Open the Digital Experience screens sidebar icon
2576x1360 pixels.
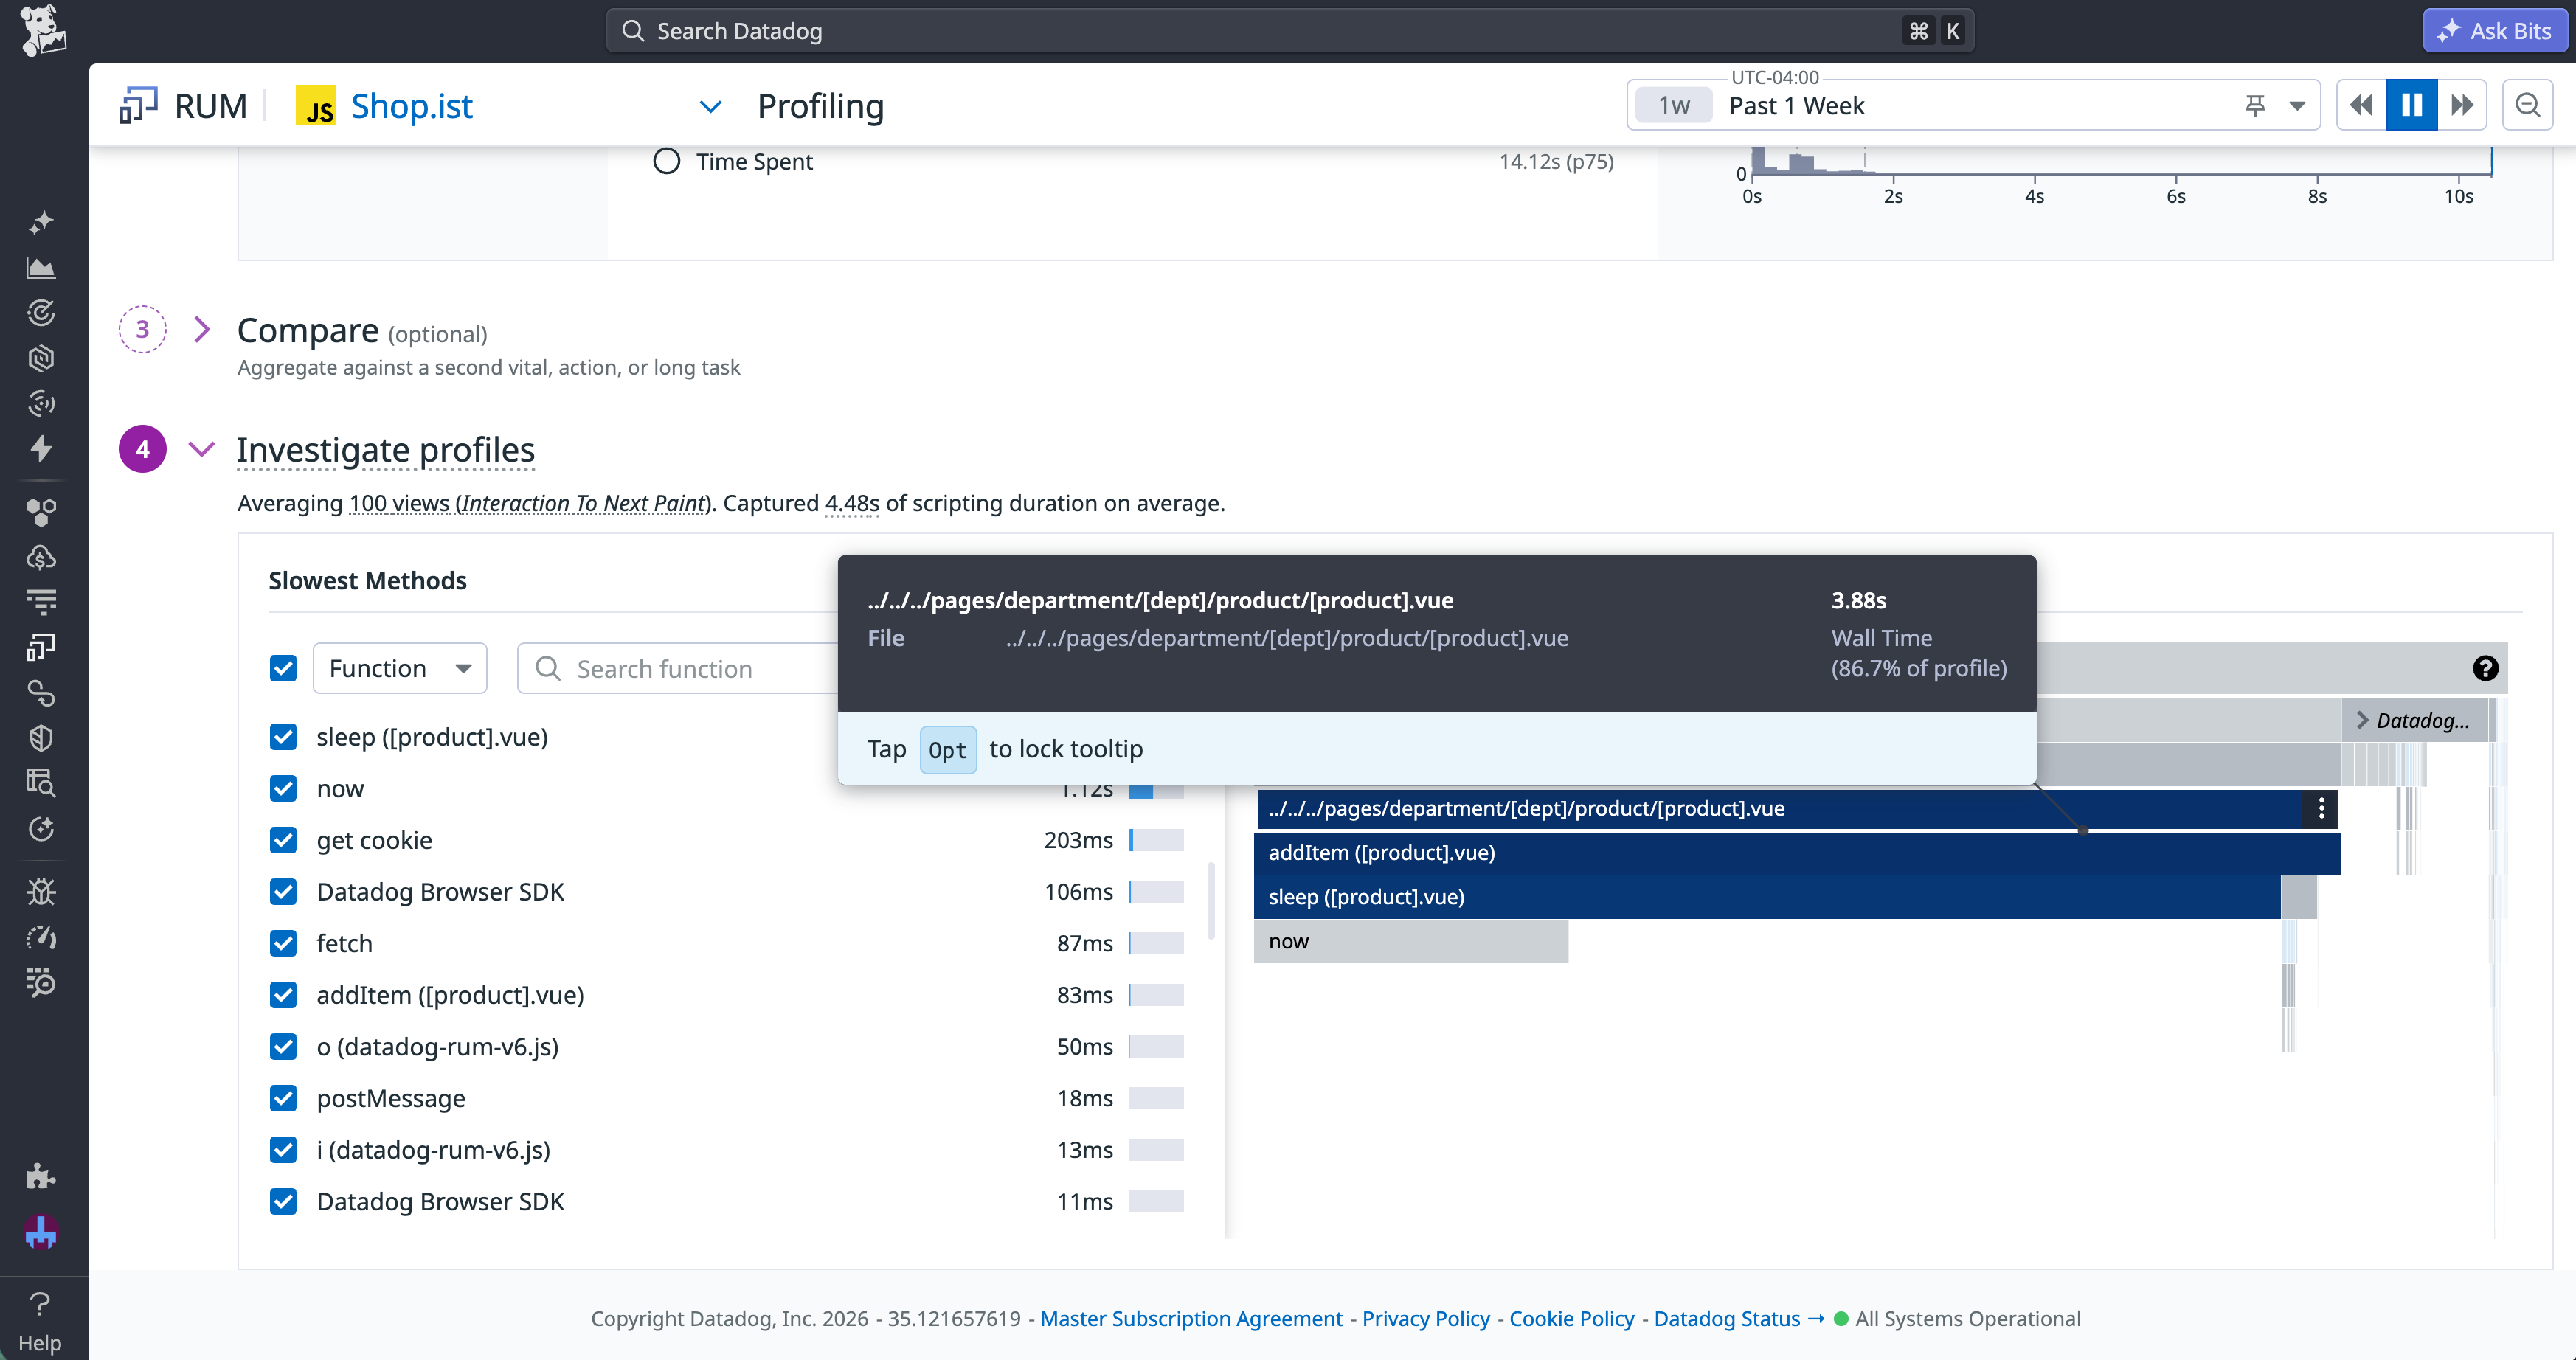coord(41,648)
